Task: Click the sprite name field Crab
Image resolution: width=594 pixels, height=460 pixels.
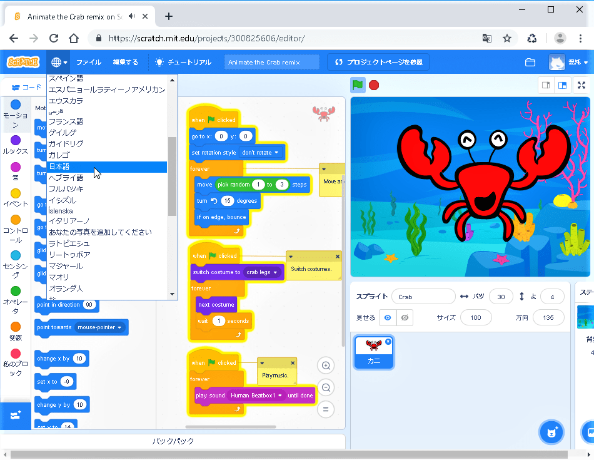Action: [x=423, y=297]
